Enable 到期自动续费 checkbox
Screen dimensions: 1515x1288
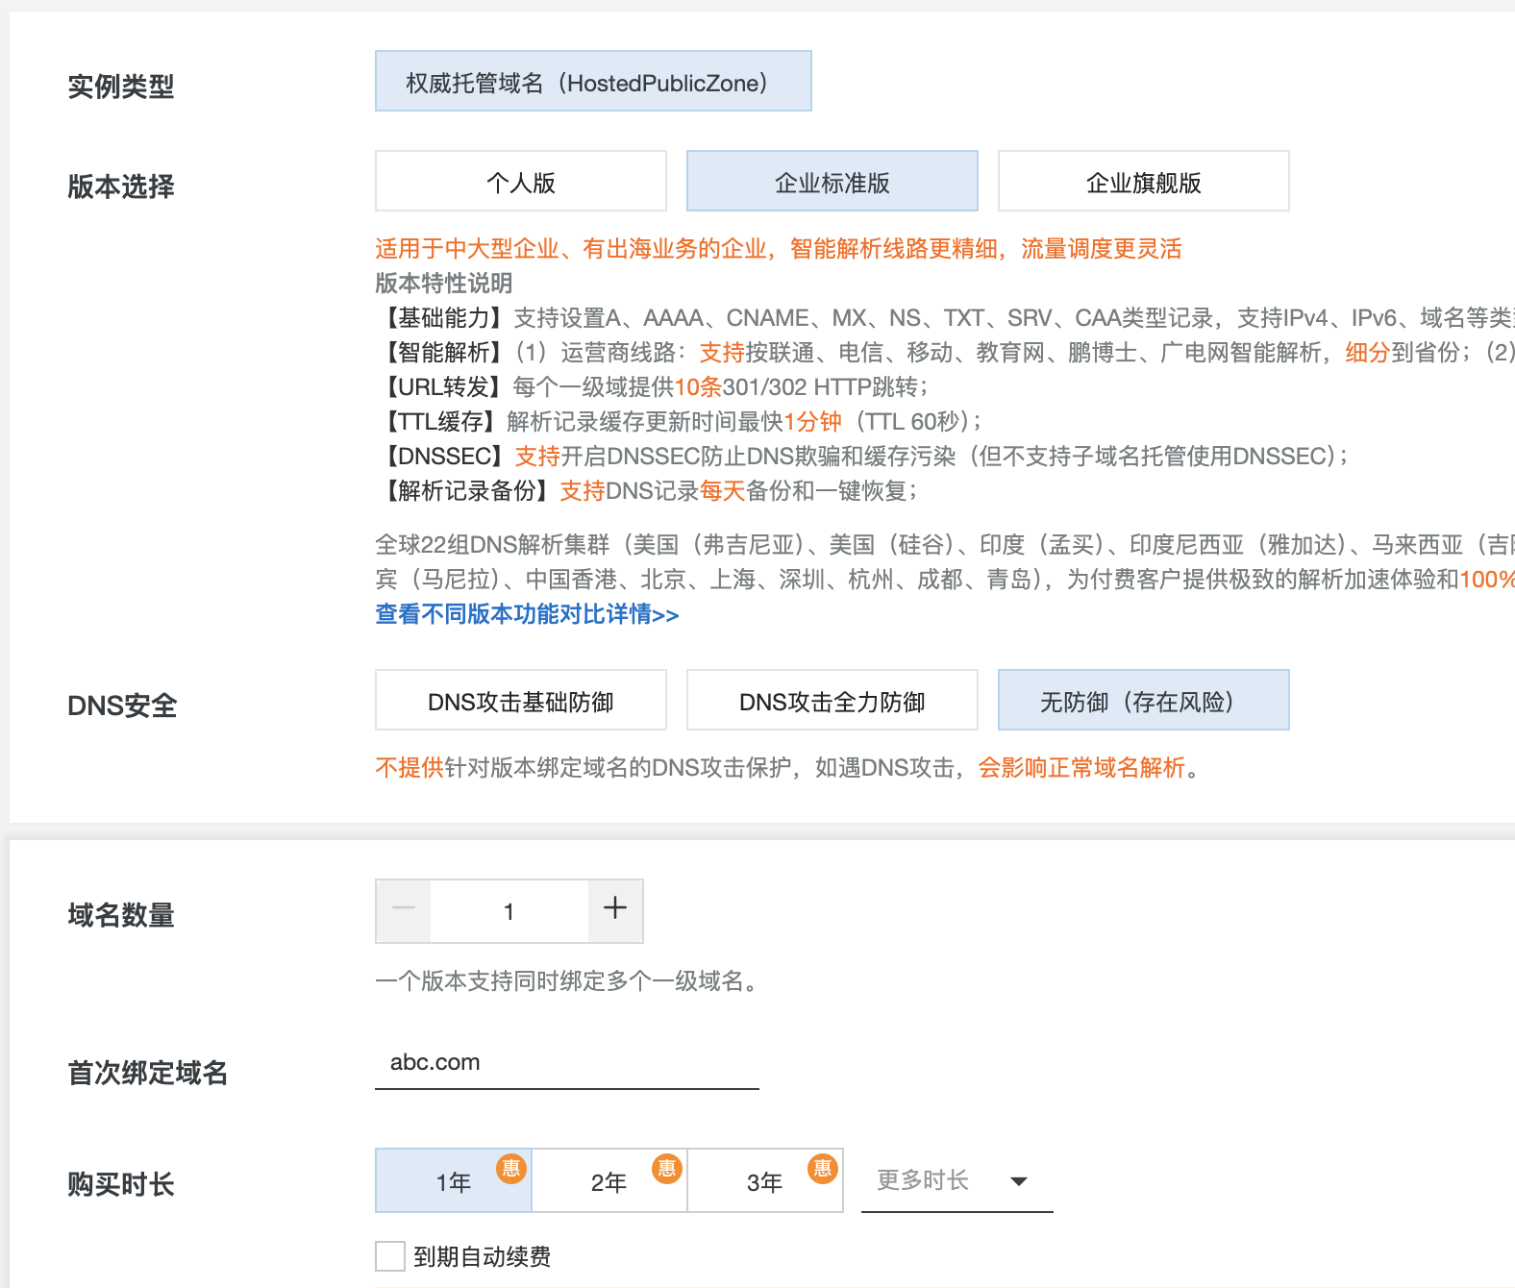click(389, 1256)
